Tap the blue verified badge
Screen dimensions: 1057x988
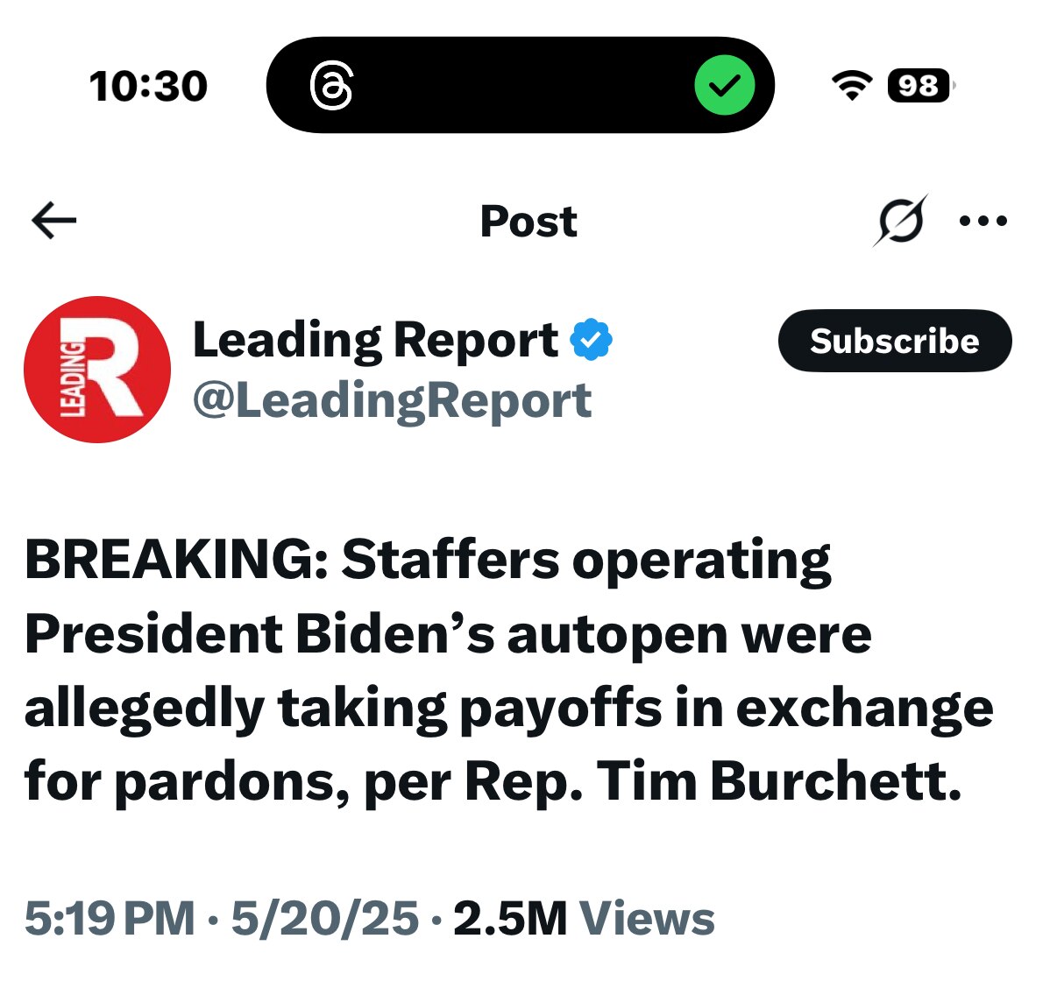(592, 340)
